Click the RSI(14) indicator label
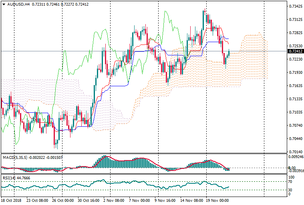This screenshot has height=205, width=304. coord(10,178)
